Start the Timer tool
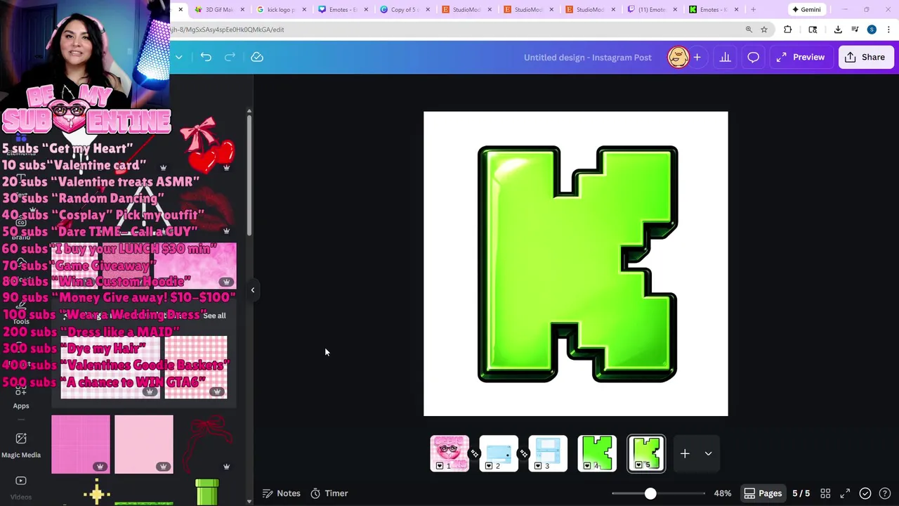 pyautogui.click(x=329, y=493)
